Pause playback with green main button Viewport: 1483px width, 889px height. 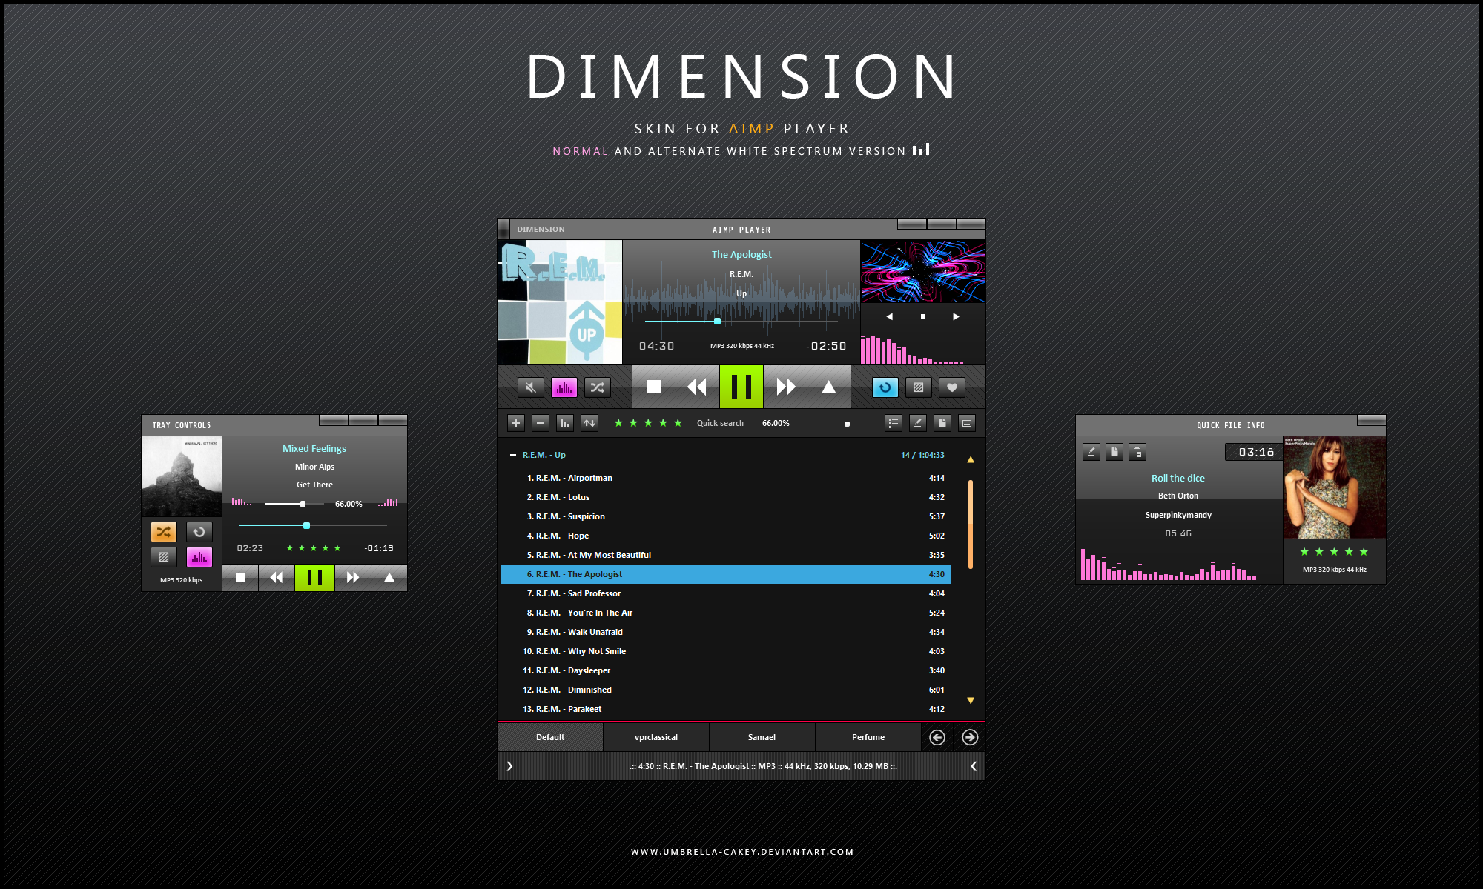741,387
